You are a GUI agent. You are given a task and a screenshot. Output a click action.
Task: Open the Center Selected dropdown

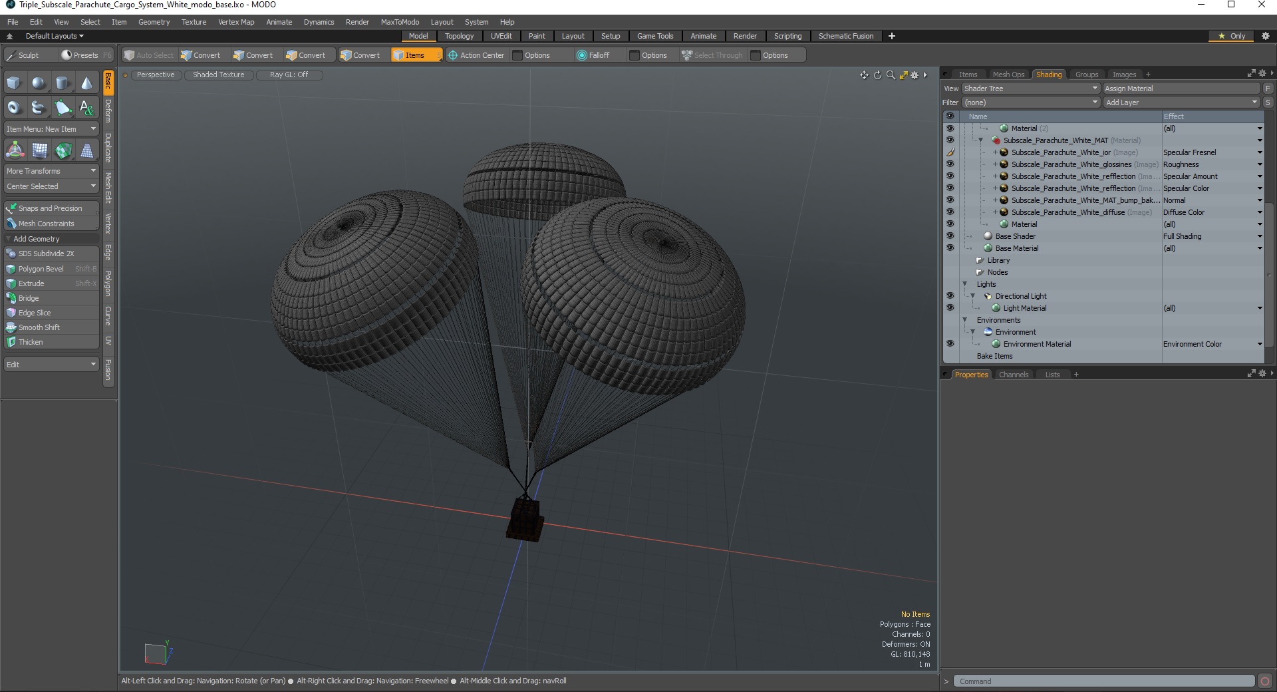pyautogui.click(x=51, y=186)
